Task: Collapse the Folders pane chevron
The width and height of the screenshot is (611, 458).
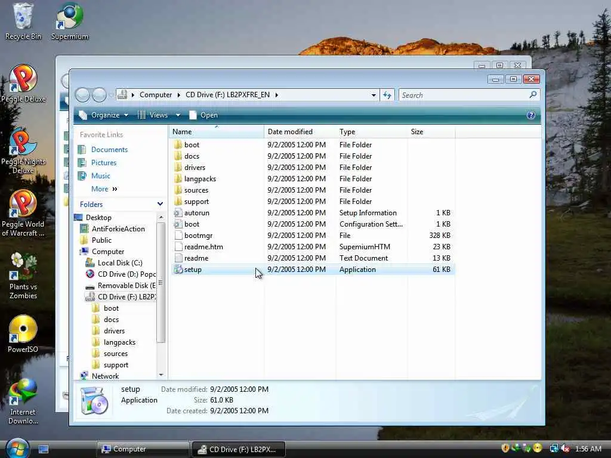Action: (x=160, y=204)
